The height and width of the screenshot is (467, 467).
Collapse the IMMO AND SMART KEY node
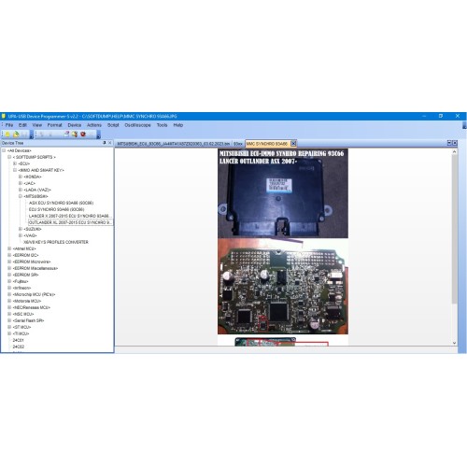coord(15,170)
